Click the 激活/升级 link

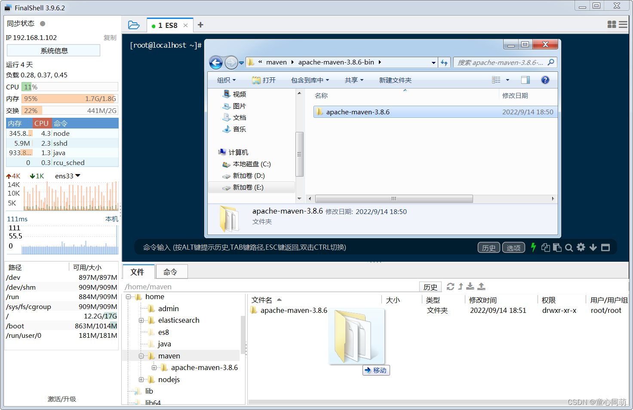pyautogui.click(x=62, y=399)
